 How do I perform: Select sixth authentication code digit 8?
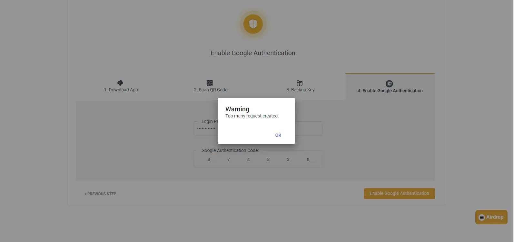(308, 159)
